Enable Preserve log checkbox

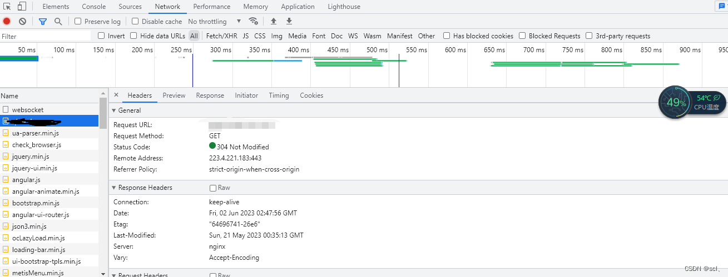click(x=78, y=21)
